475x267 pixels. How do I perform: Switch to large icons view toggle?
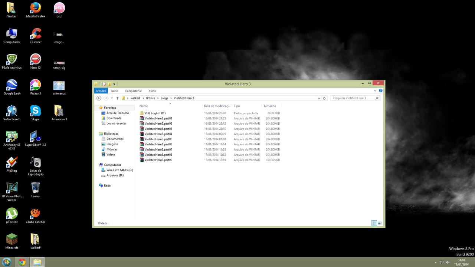pos(380,223)
